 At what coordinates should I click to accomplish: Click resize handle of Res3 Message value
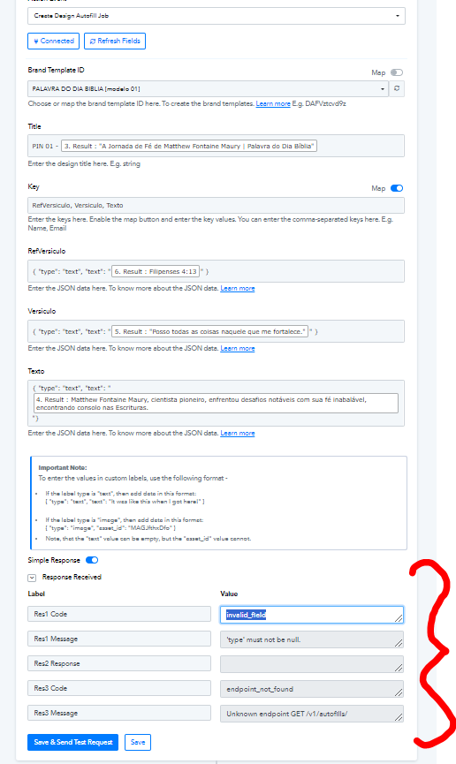click(x=399, y=716)
